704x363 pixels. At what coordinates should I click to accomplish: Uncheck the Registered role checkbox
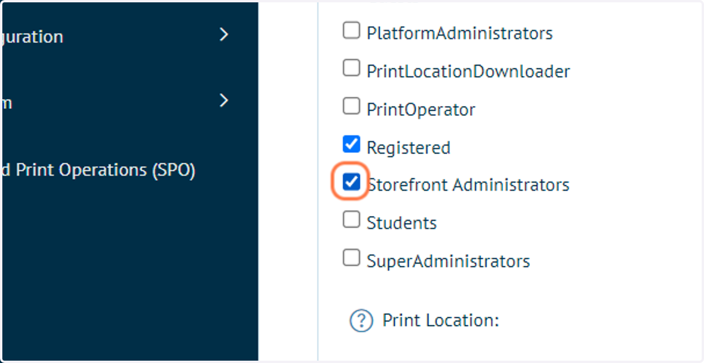(351, 144)
